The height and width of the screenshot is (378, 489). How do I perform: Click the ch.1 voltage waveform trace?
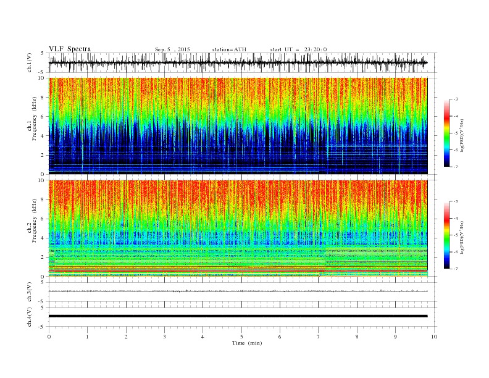238,62
